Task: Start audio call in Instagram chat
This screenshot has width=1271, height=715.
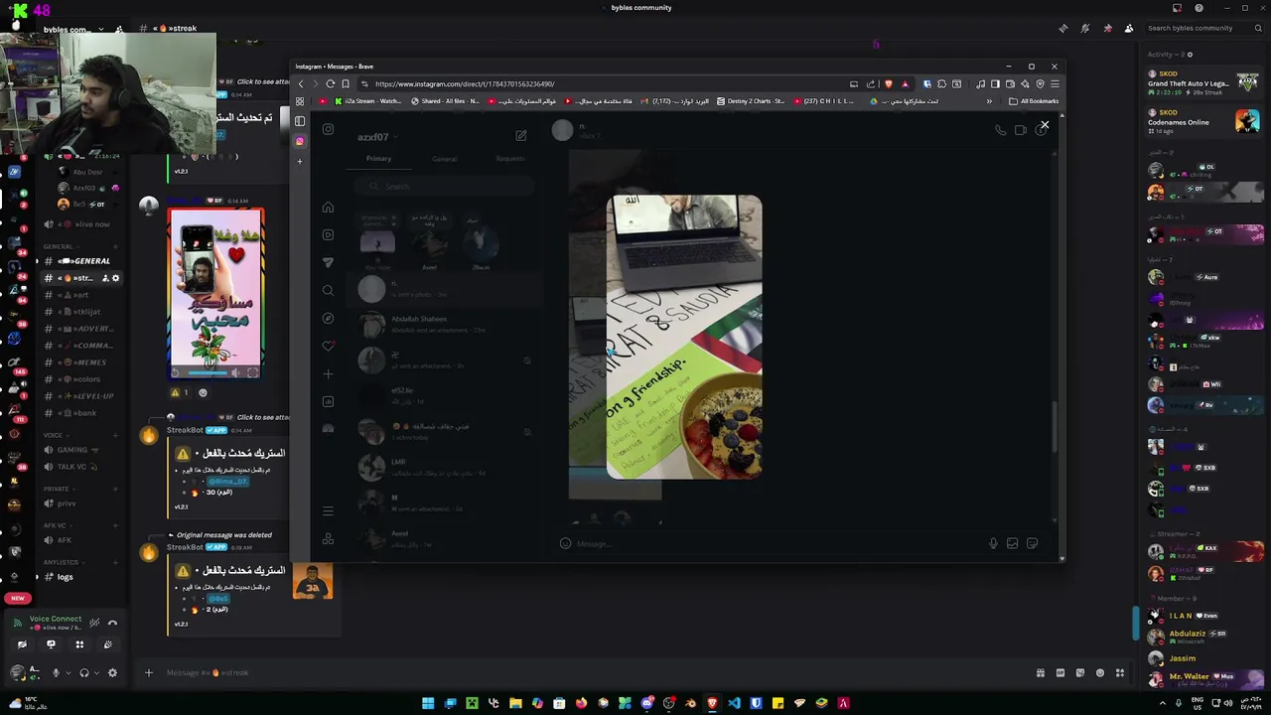Action: click(x=1000, y=131)
